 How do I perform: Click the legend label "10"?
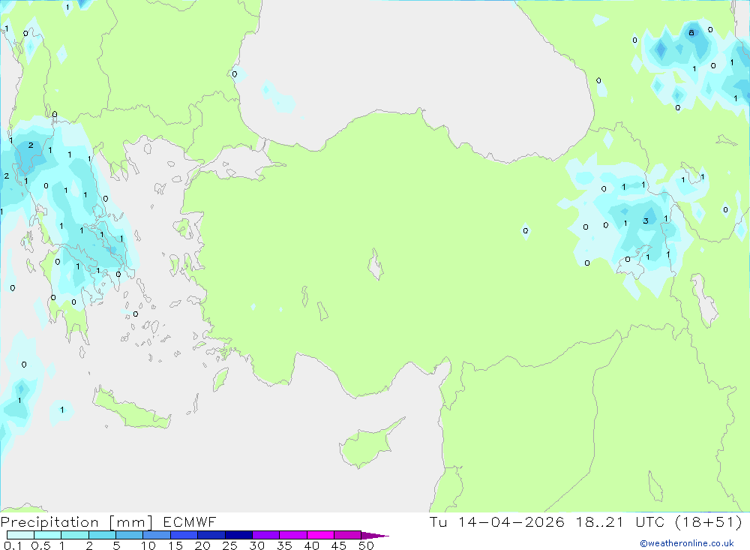pos(148,545)
